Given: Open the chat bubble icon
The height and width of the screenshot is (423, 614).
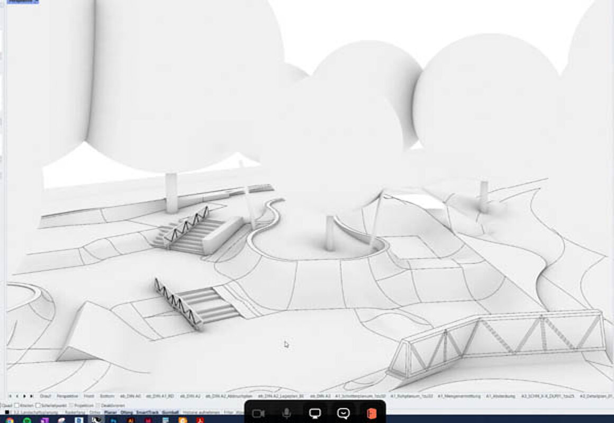Looking at the screenshot, I should 344,413.
